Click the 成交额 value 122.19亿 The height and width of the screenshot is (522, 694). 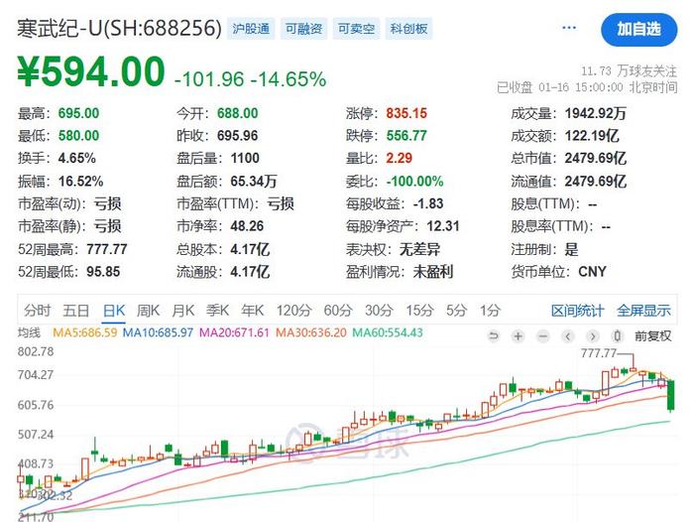592,136
